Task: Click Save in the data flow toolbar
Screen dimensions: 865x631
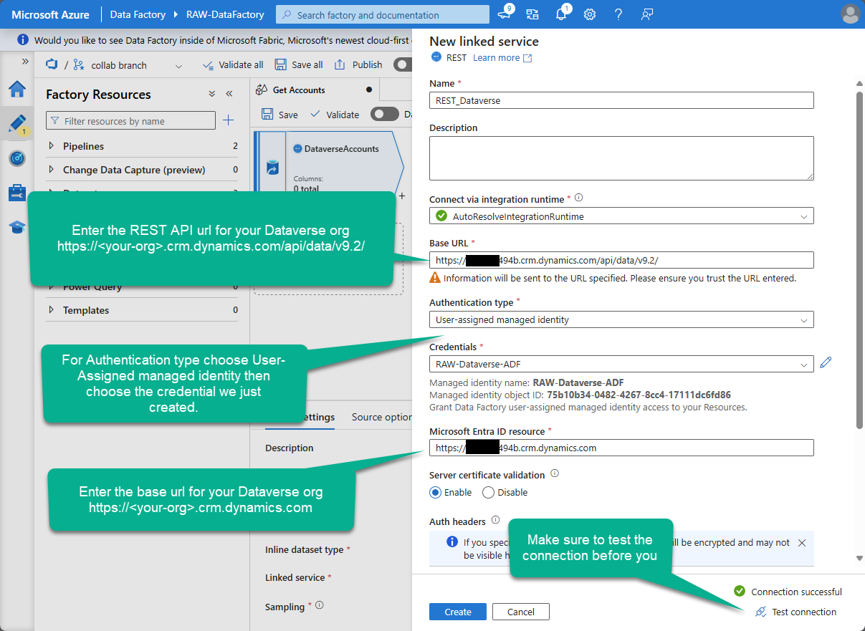Action: point(280,115)
